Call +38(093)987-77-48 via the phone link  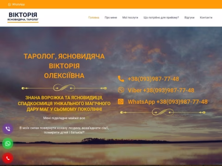coord(154,79)
